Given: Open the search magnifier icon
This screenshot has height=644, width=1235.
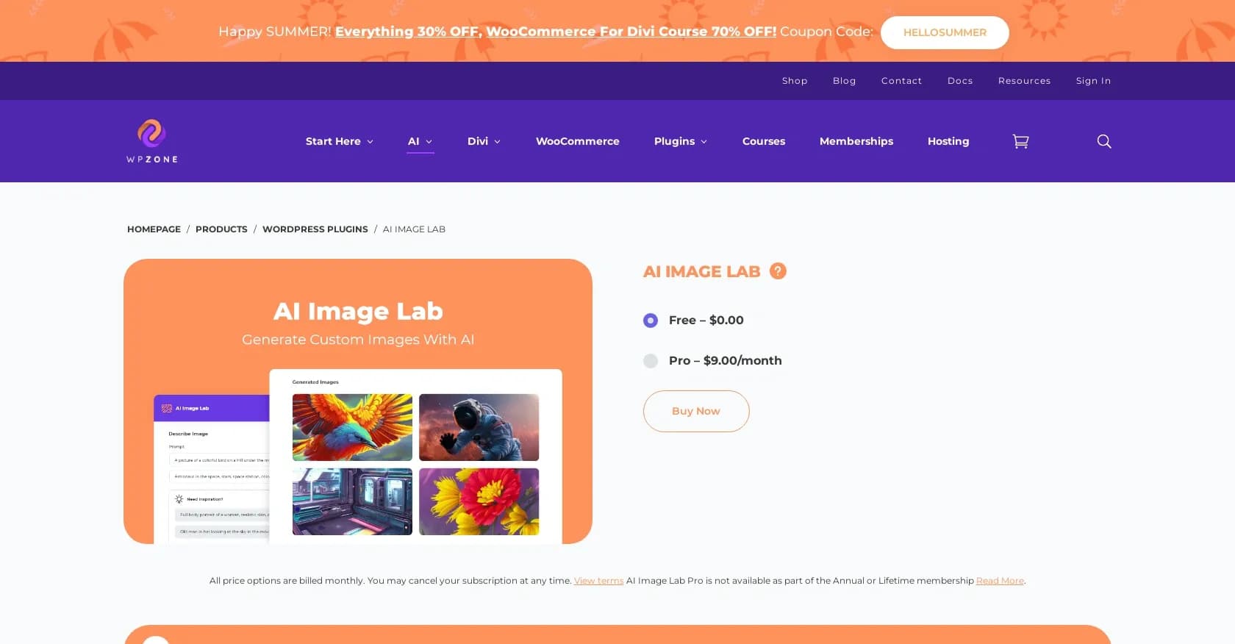Looking at the screenshot, I should click(1103, 141).
